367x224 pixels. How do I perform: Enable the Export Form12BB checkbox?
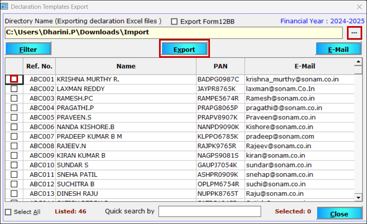tap(174, 22)
